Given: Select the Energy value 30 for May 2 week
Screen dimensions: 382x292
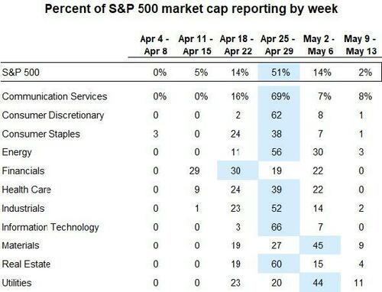Looking at the screenshot, I should pos(318,152).
